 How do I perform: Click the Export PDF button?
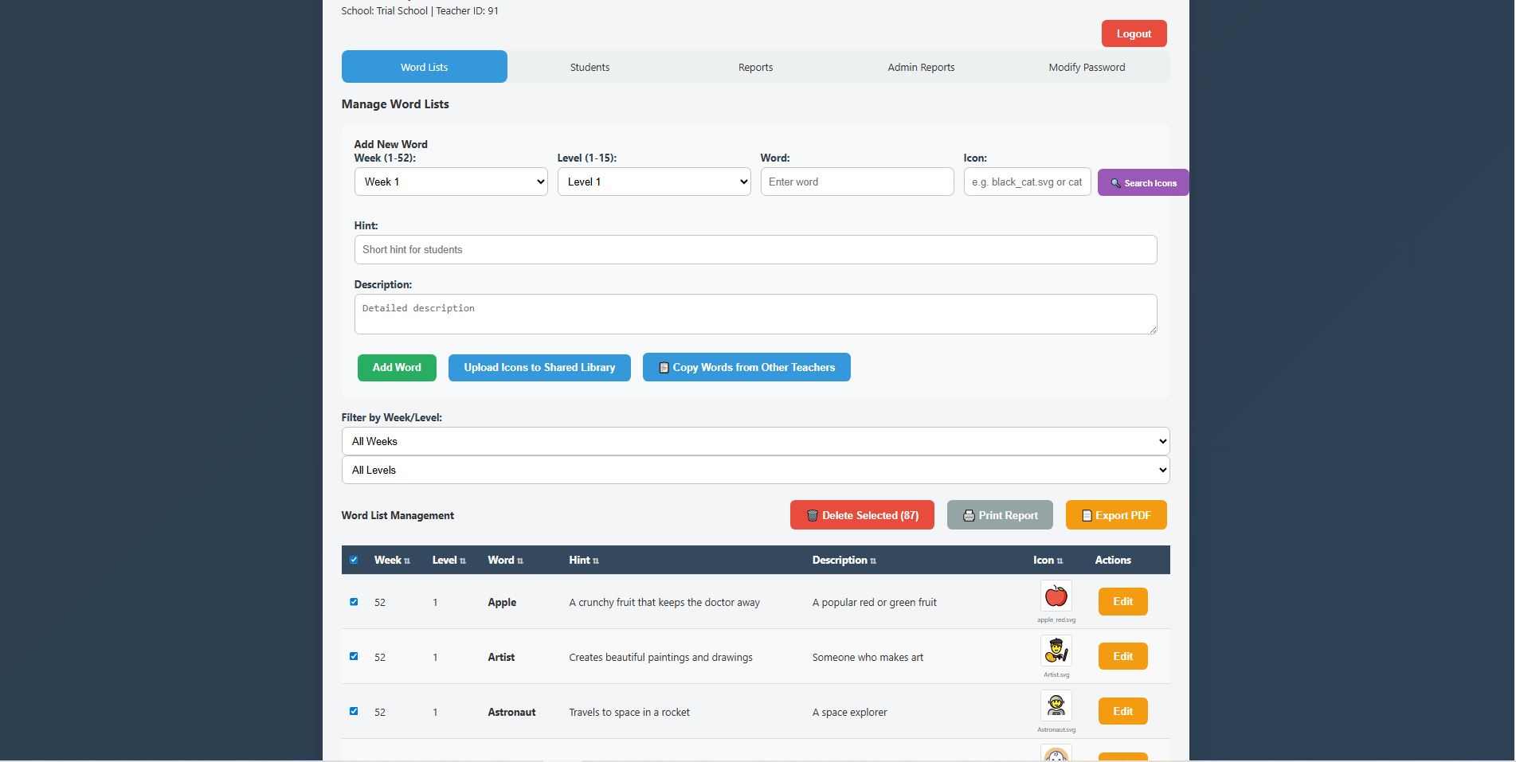pos(1115,515)
